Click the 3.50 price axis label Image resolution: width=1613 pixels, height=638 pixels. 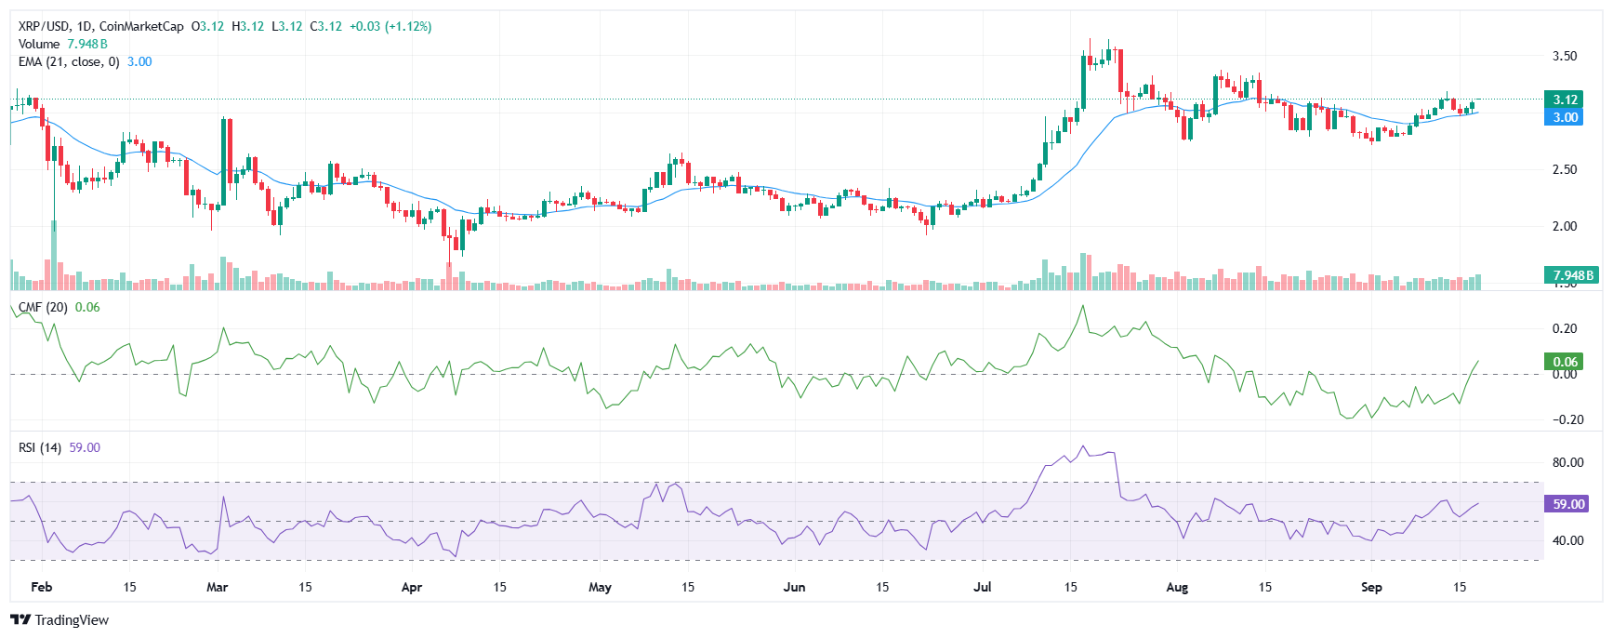coord(1565,56)
